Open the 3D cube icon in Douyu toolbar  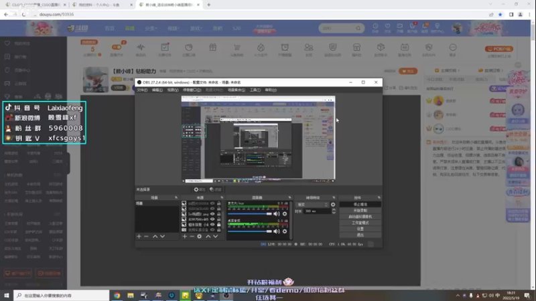point(381,47)
